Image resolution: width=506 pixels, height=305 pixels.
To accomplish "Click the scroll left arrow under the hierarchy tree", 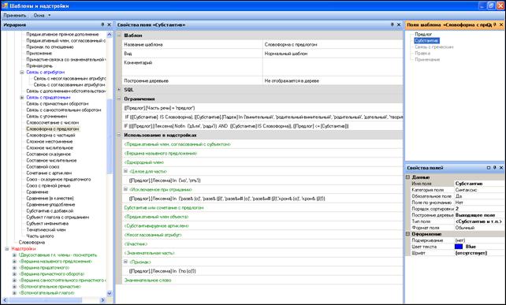I will [x=5, y=300].
